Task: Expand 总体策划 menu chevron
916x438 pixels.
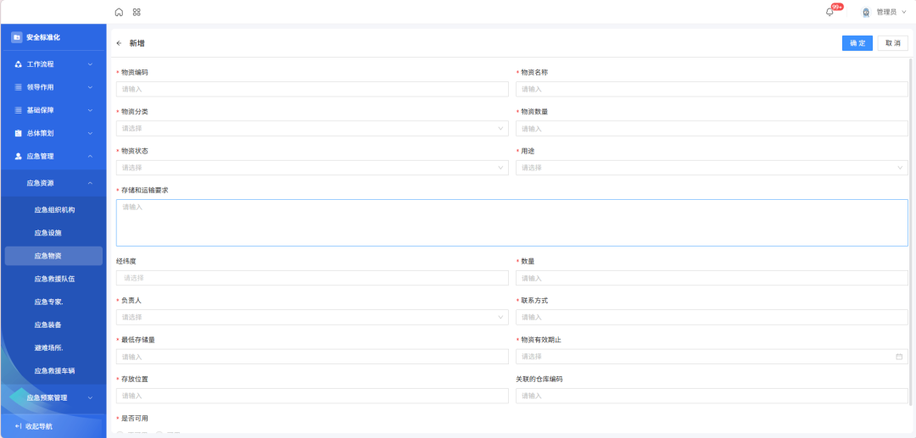Action: 90,133
